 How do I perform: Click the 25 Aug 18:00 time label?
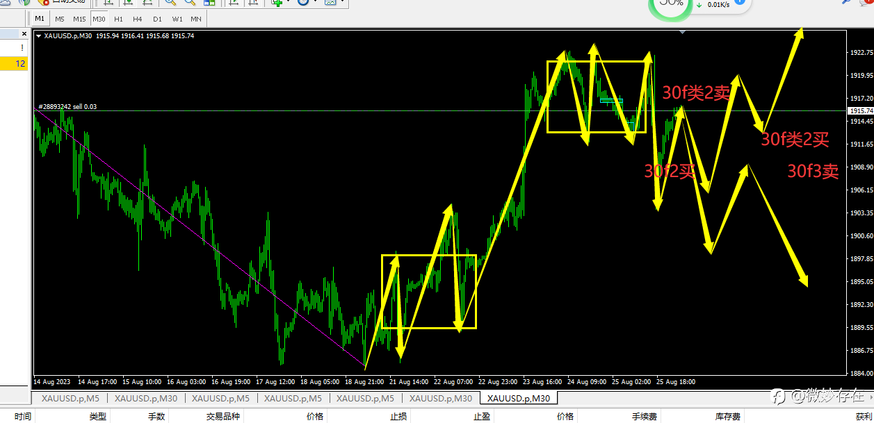pos(676,381)
